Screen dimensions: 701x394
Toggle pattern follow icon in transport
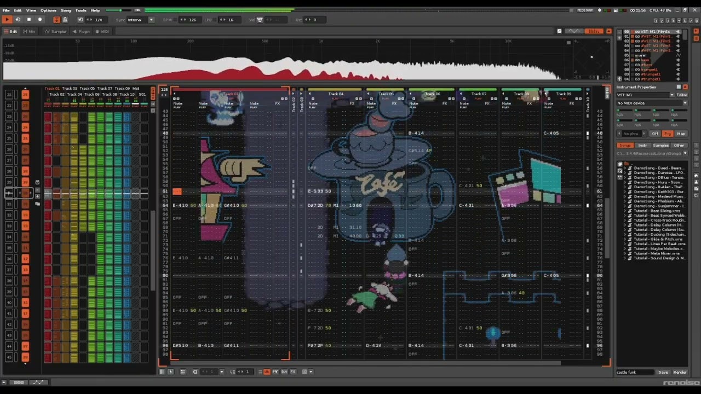57,20
